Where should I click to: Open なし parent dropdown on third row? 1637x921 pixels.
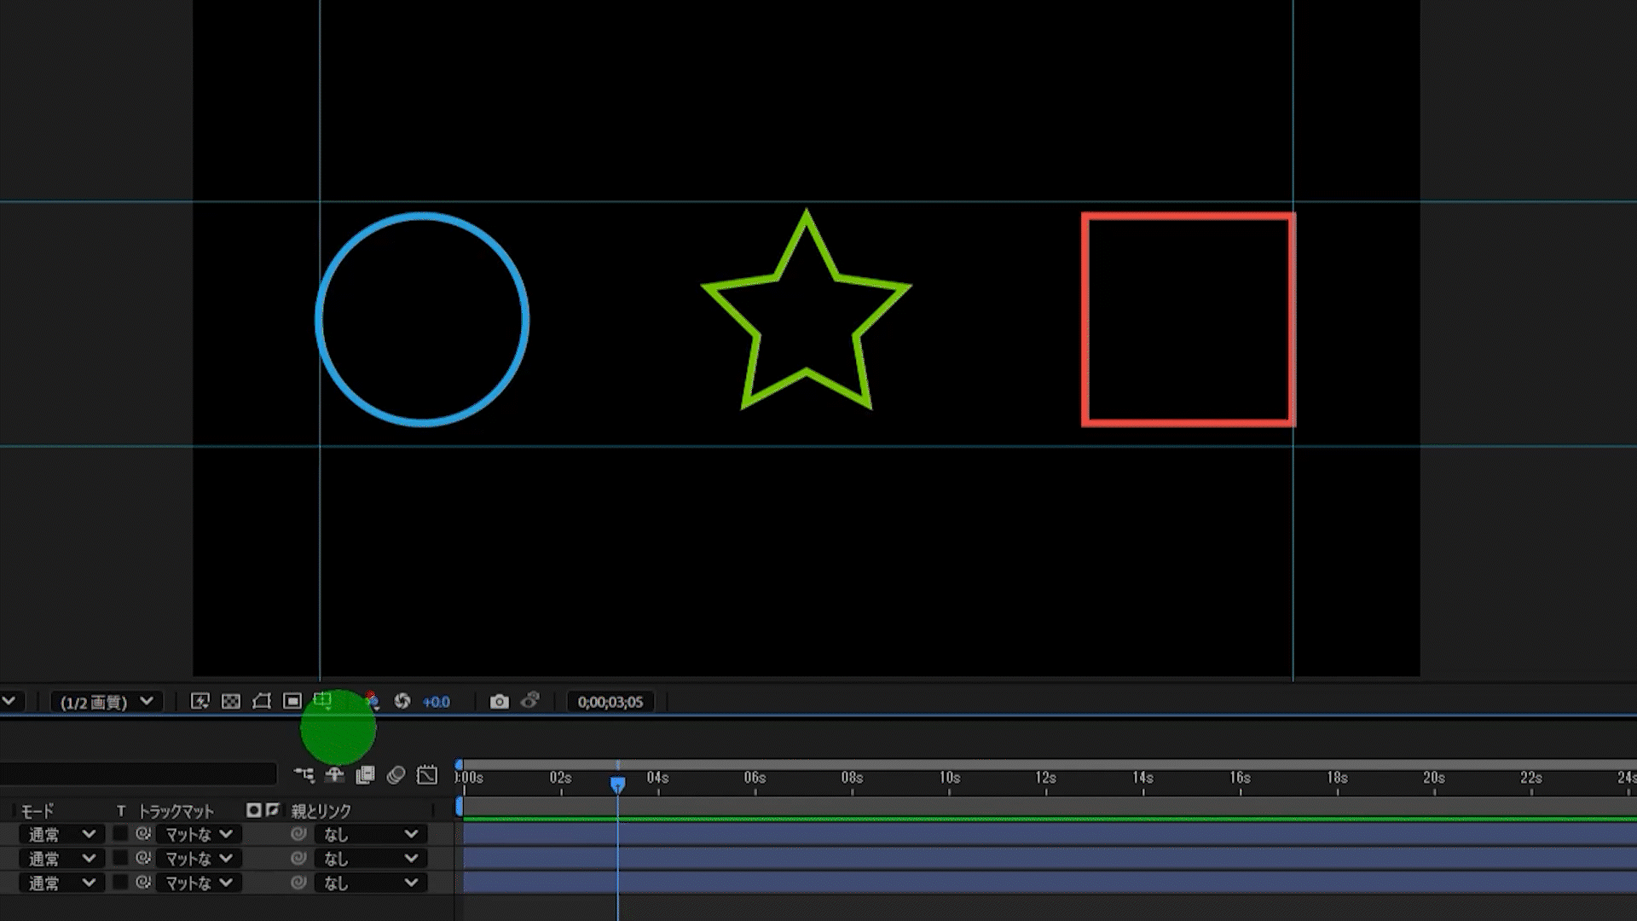(370, 883)
